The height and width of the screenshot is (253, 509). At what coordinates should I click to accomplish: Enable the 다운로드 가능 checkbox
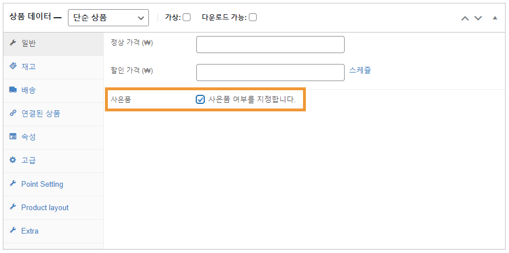[253, 17]
